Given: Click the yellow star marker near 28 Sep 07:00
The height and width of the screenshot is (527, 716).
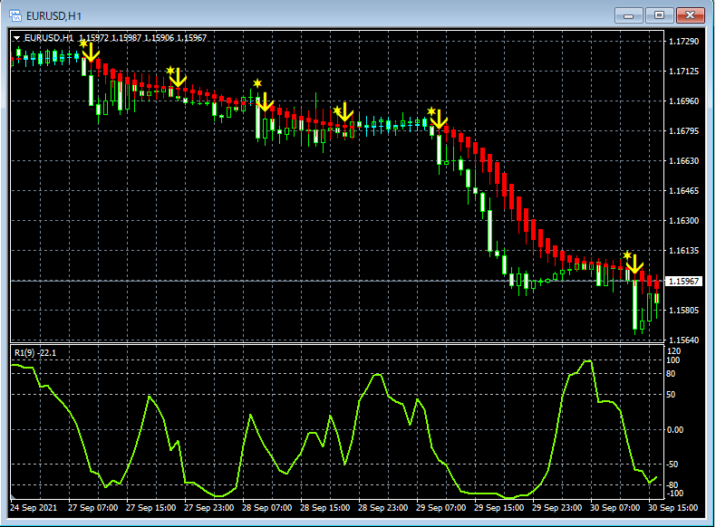Looking at the screenshot, I should (x=257, y=83).
